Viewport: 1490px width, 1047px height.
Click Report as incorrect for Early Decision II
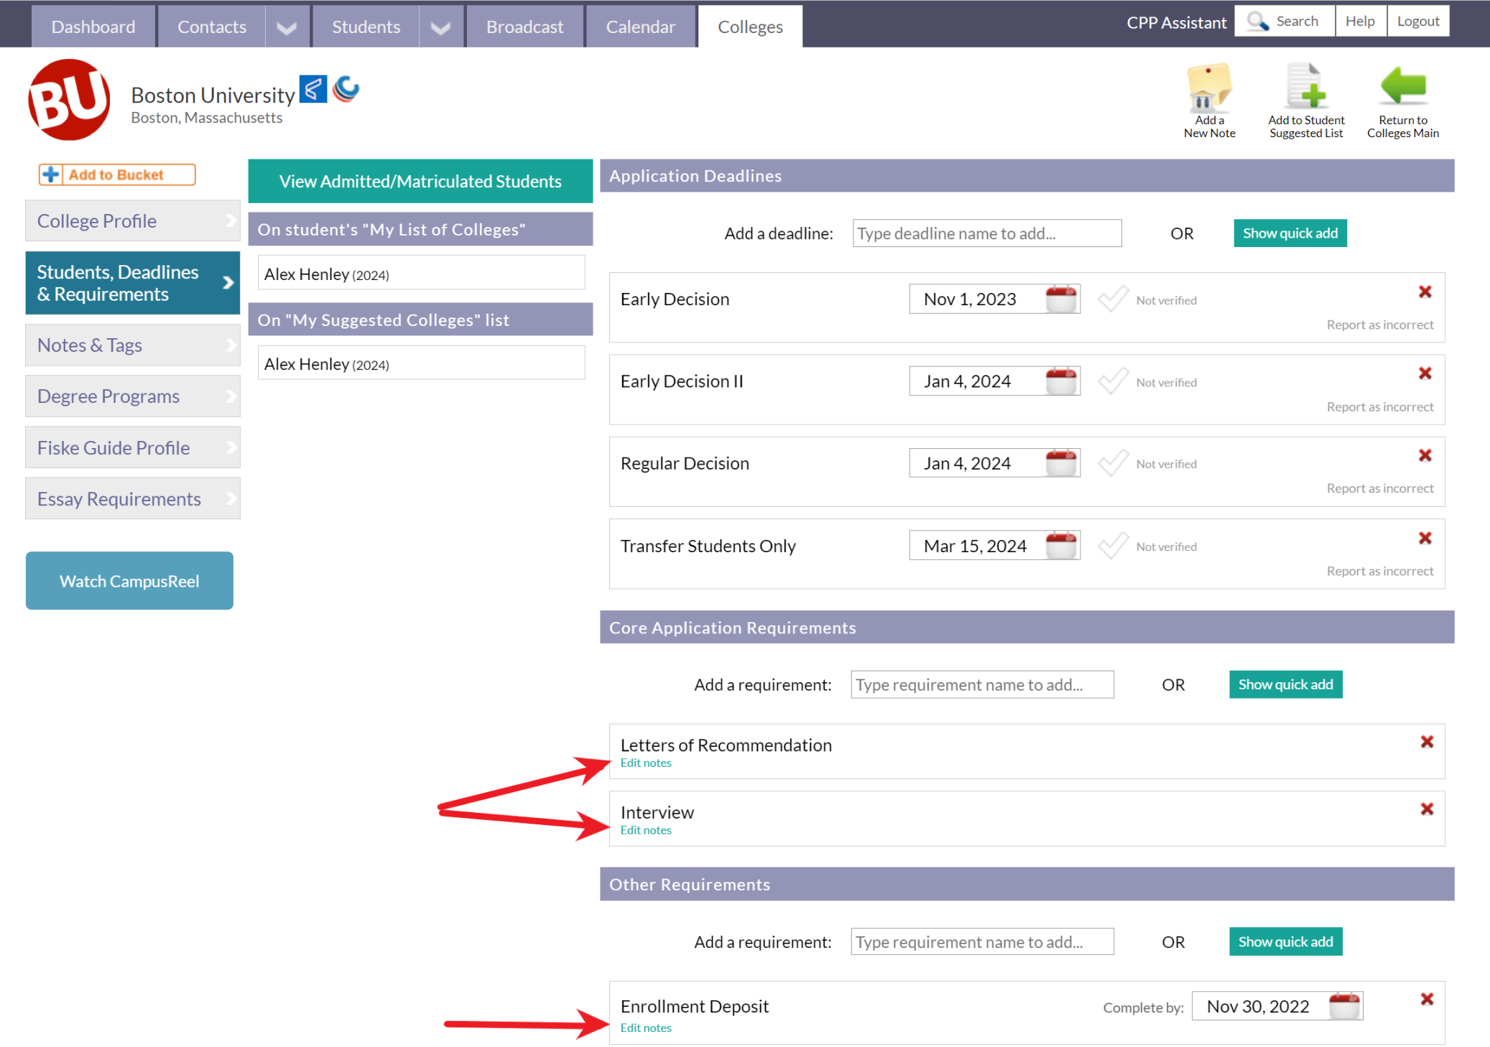coord(1380,406)
